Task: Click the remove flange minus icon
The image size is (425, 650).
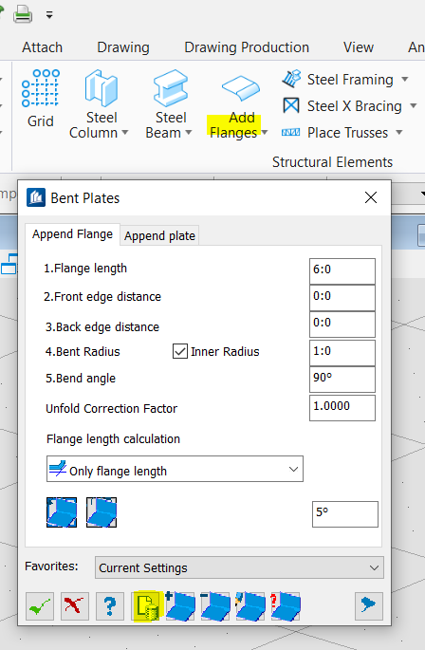Action: [x=215, y=606]
